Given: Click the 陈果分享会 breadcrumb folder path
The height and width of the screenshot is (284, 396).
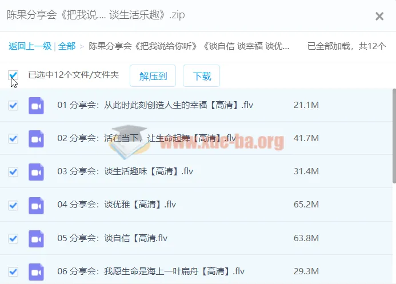Looking at the screenshot, I should click(x=189, y=46).
